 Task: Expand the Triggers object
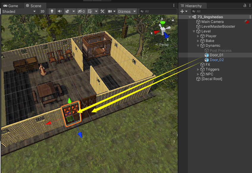(198, 69)
